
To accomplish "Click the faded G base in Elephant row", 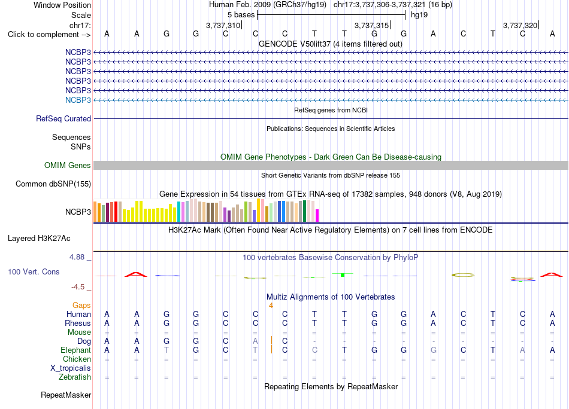I will tap(433, 350).
